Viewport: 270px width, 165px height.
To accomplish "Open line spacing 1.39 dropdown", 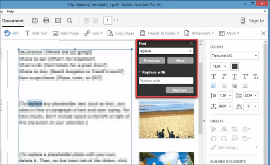I will [x=225, y=96].
